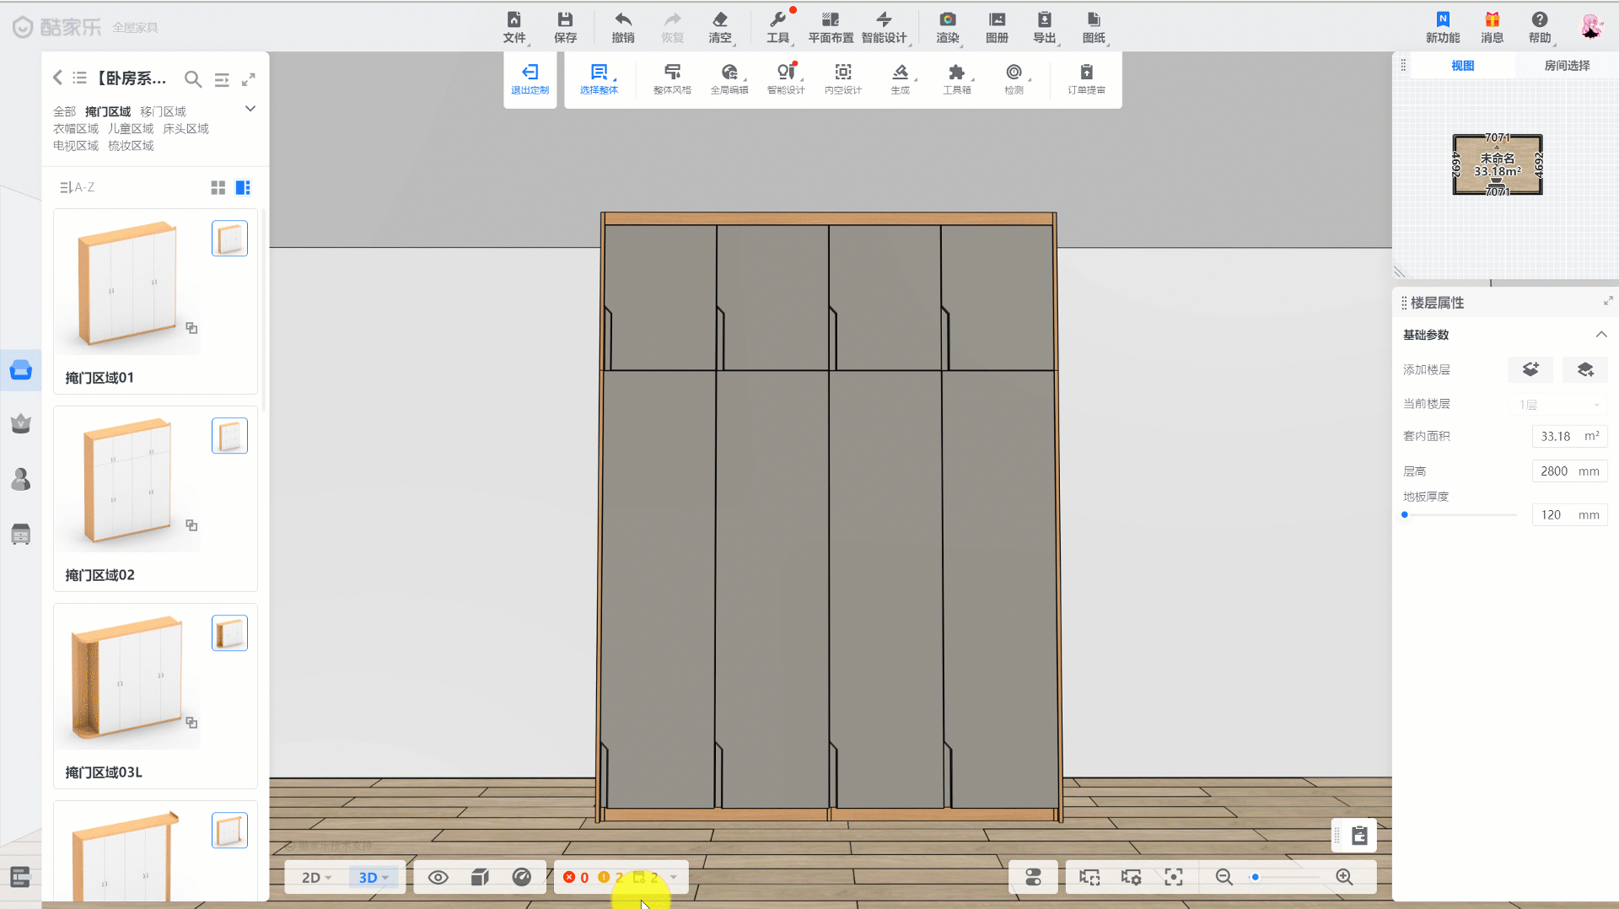
Task: Zoom in with the magnifier plus icon
Action: click(x=1344, y=877)
